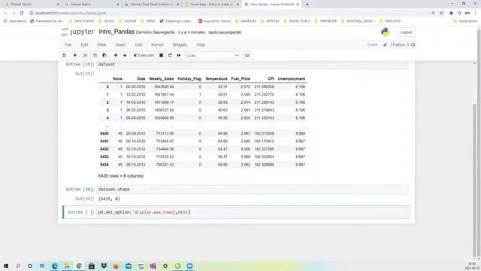Open Zoom from the taskbar
481x271 pixels.
tap(189, 266)
